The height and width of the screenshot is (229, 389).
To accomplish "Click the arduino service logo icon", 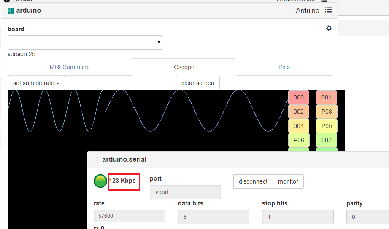I will 11,11.
